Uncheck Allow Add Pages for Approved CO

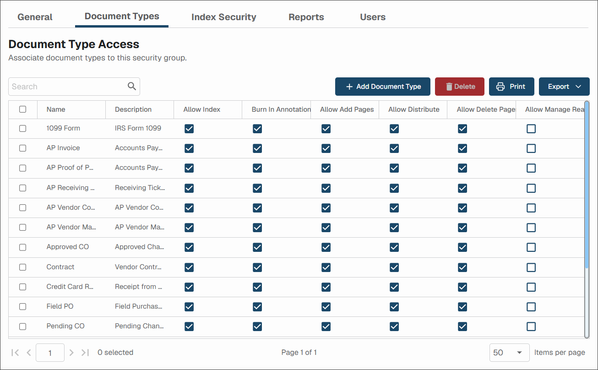(x=326, y=247)
